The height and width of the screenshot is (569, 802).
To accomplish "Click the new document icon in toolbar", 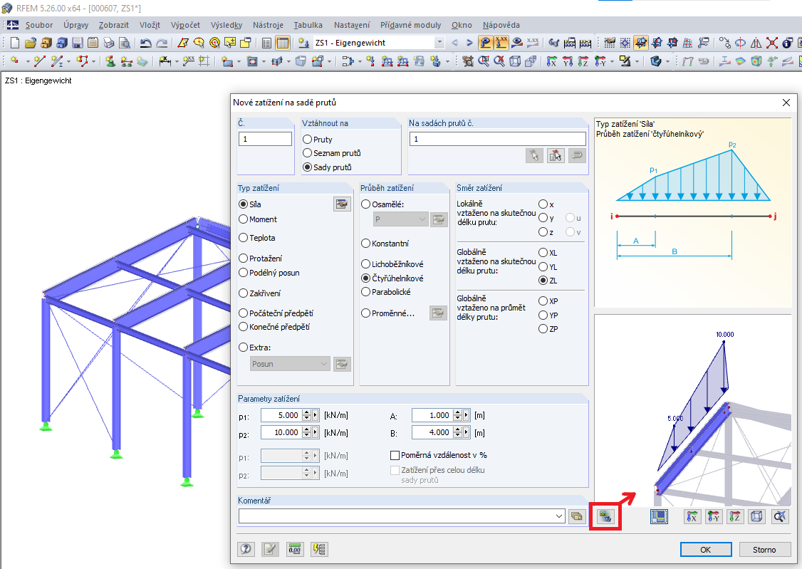I will point(15,43).
